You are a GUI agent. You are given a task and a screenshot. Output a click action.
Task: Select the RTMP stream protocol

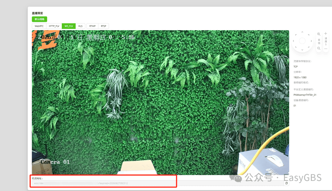coord(92,26)
